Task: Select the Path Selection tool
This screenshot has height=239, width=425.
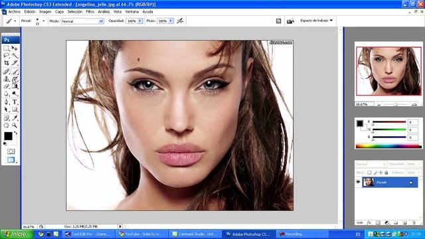Action: (6, 110)
